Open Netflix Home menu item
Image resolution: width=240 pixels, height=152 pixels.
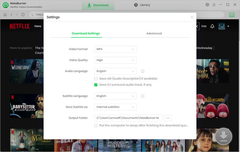(38, 26)
